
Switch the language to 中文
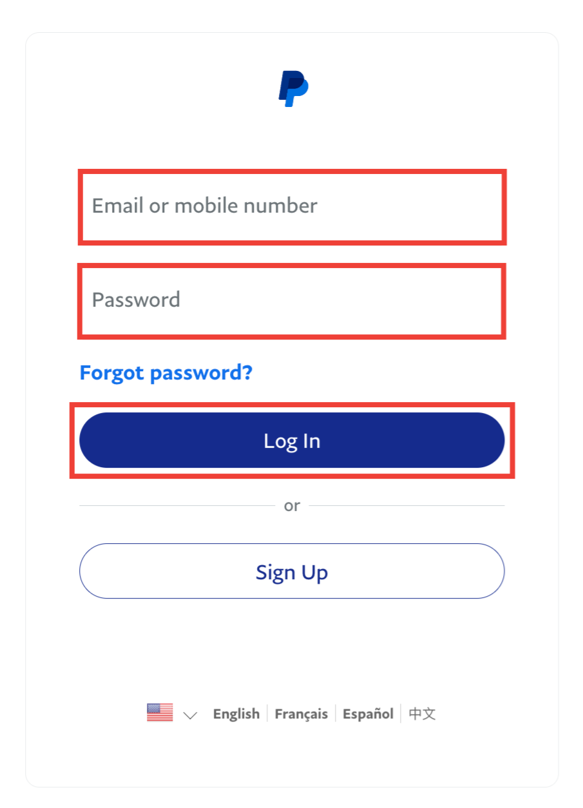pyautogui.click(x=423, y=714)
